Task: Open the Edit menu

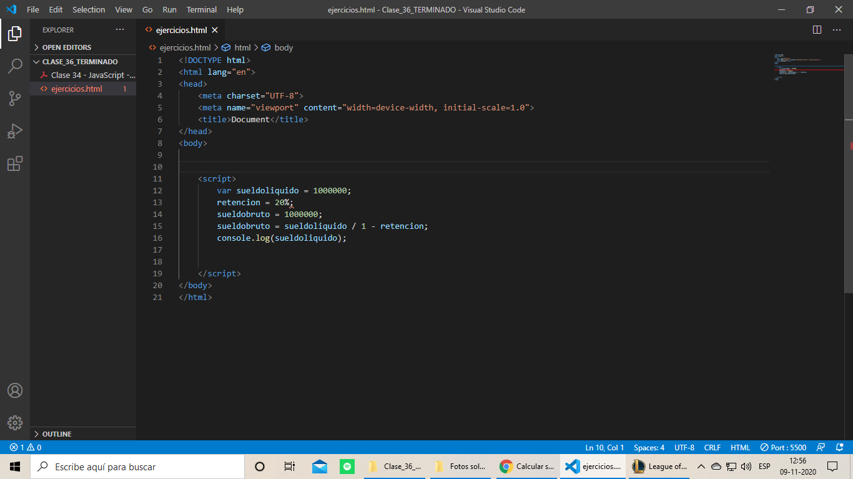Action: coord(56,9)
